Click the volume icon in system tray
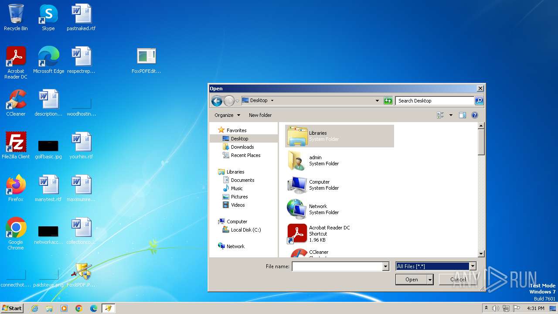This screenshot has width=558, height=314. point(496,308)
